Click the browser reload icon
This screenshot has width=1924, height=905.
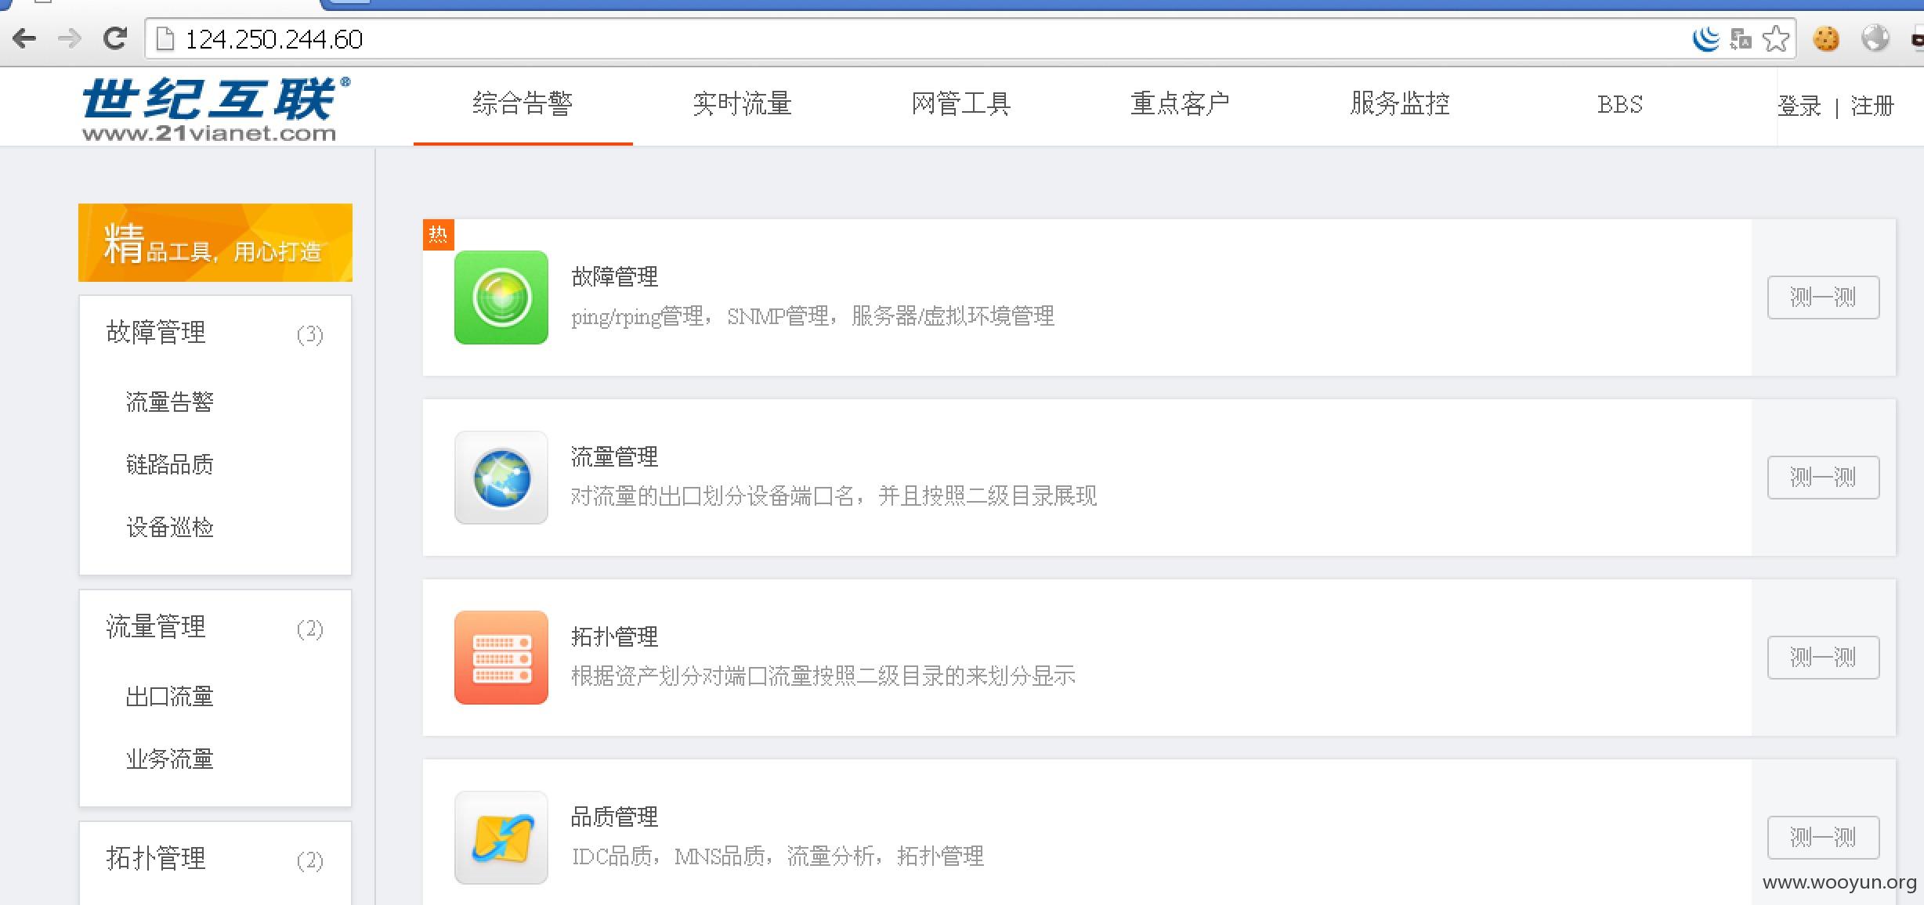(x=115, y=38)
